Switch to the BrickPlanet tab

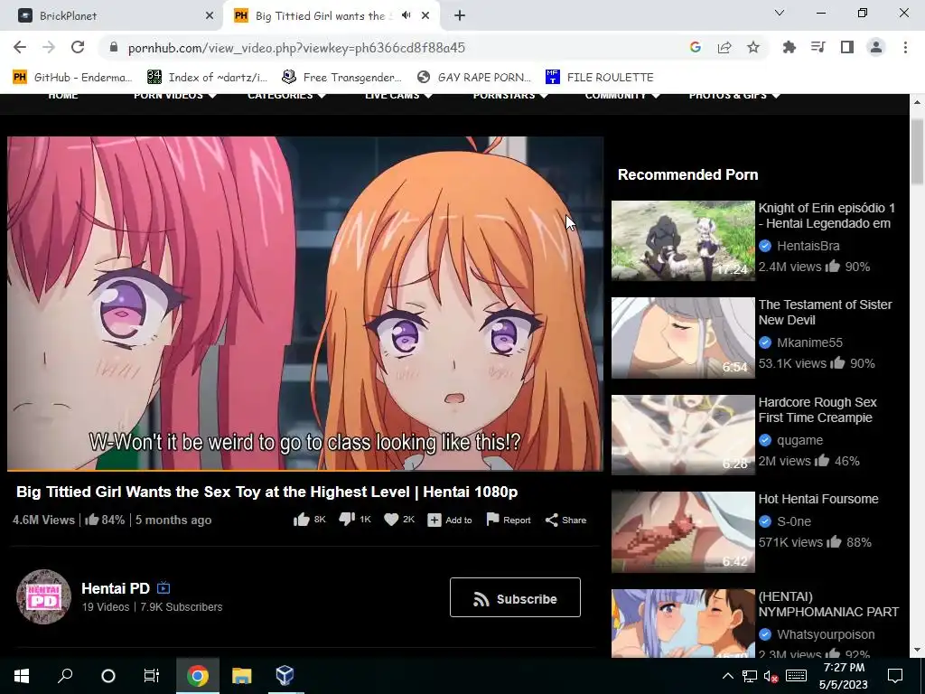(x=111, y=16)
